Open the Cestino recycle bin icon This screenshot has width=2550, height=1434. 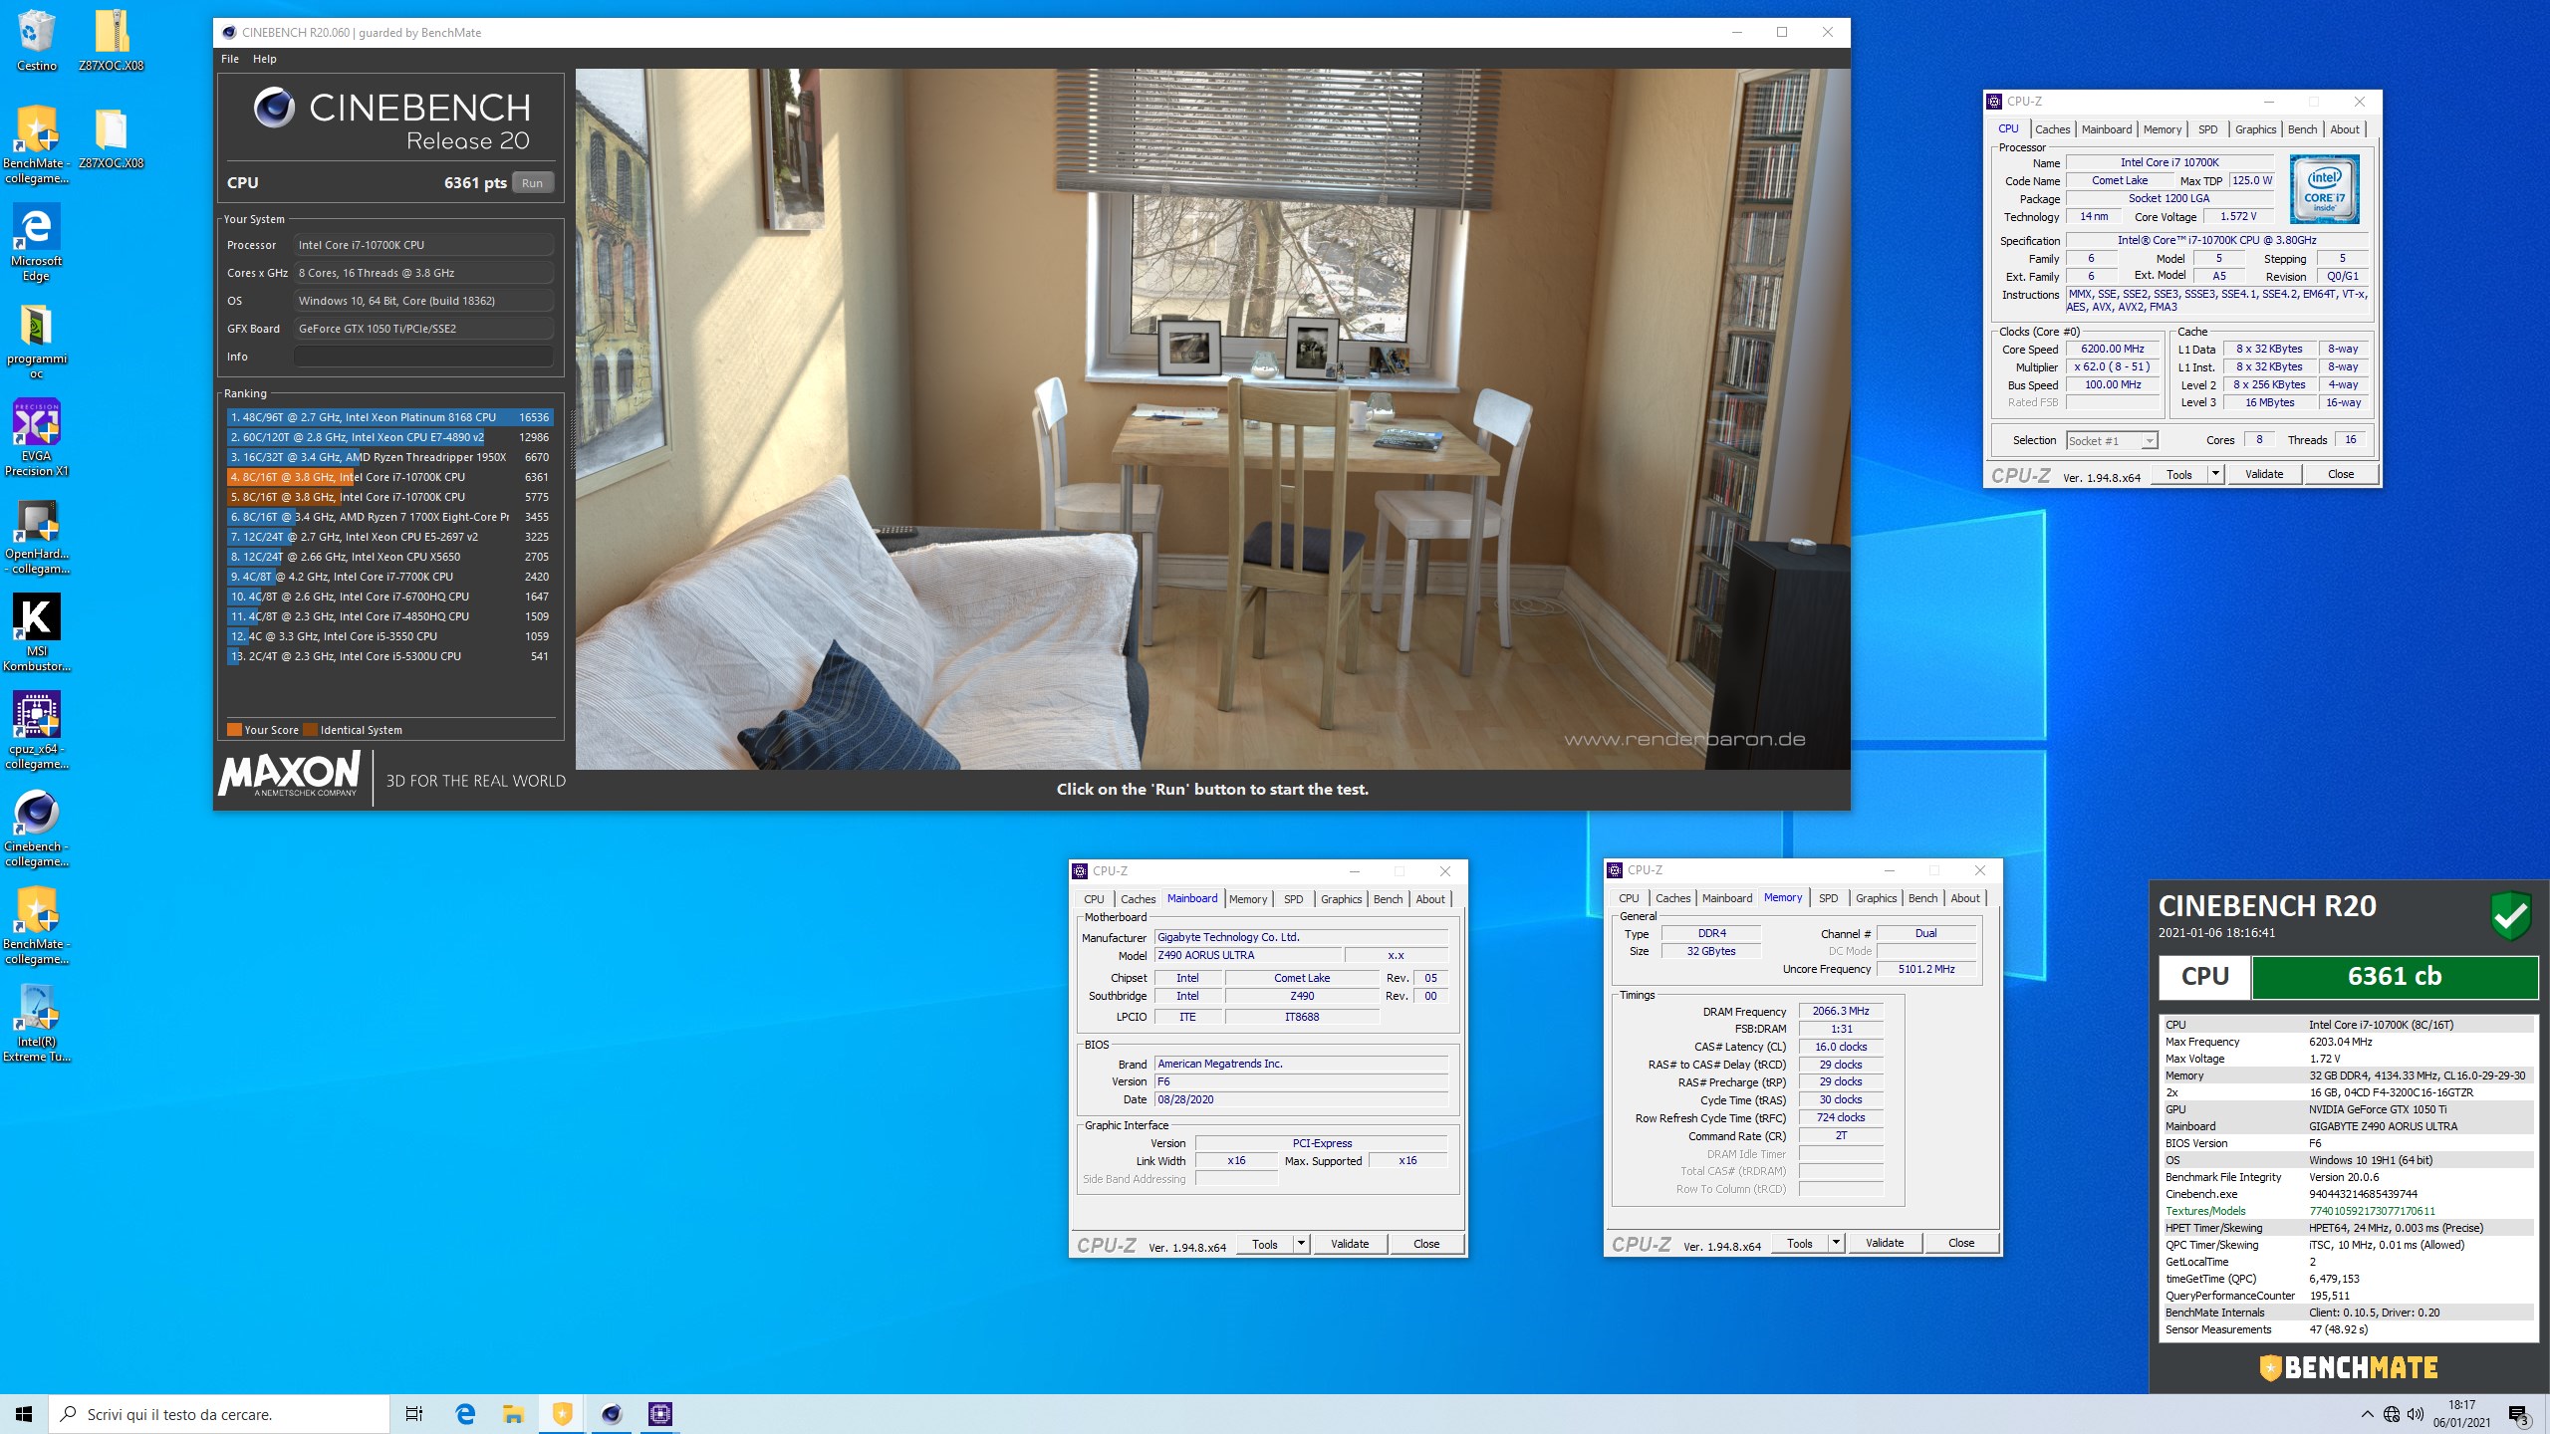point(36,40)
